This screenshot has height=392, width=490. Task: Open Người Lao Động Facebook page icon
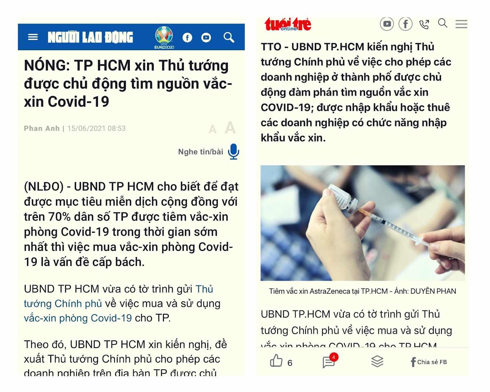[x=187, y=38]
